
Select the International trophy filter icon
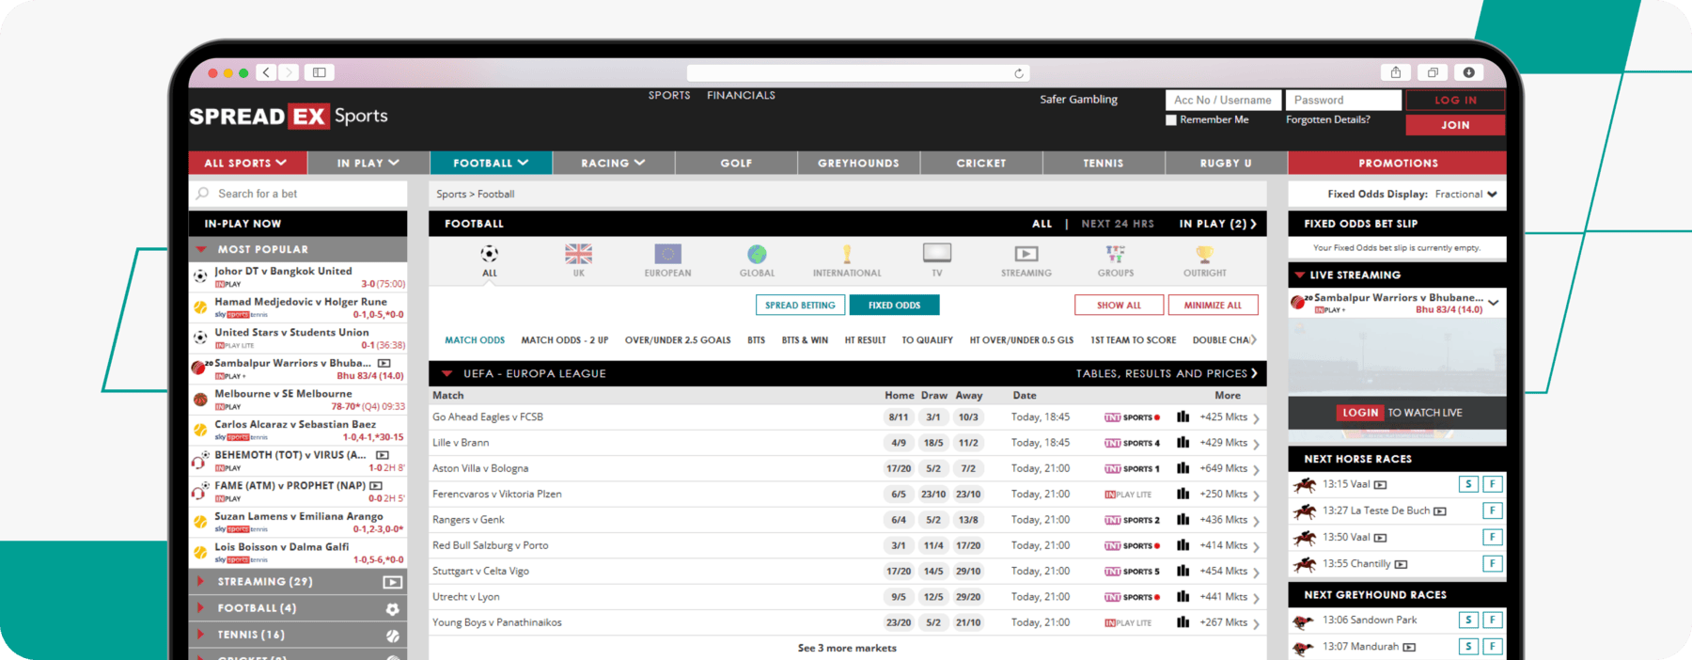tap(847, 254)
